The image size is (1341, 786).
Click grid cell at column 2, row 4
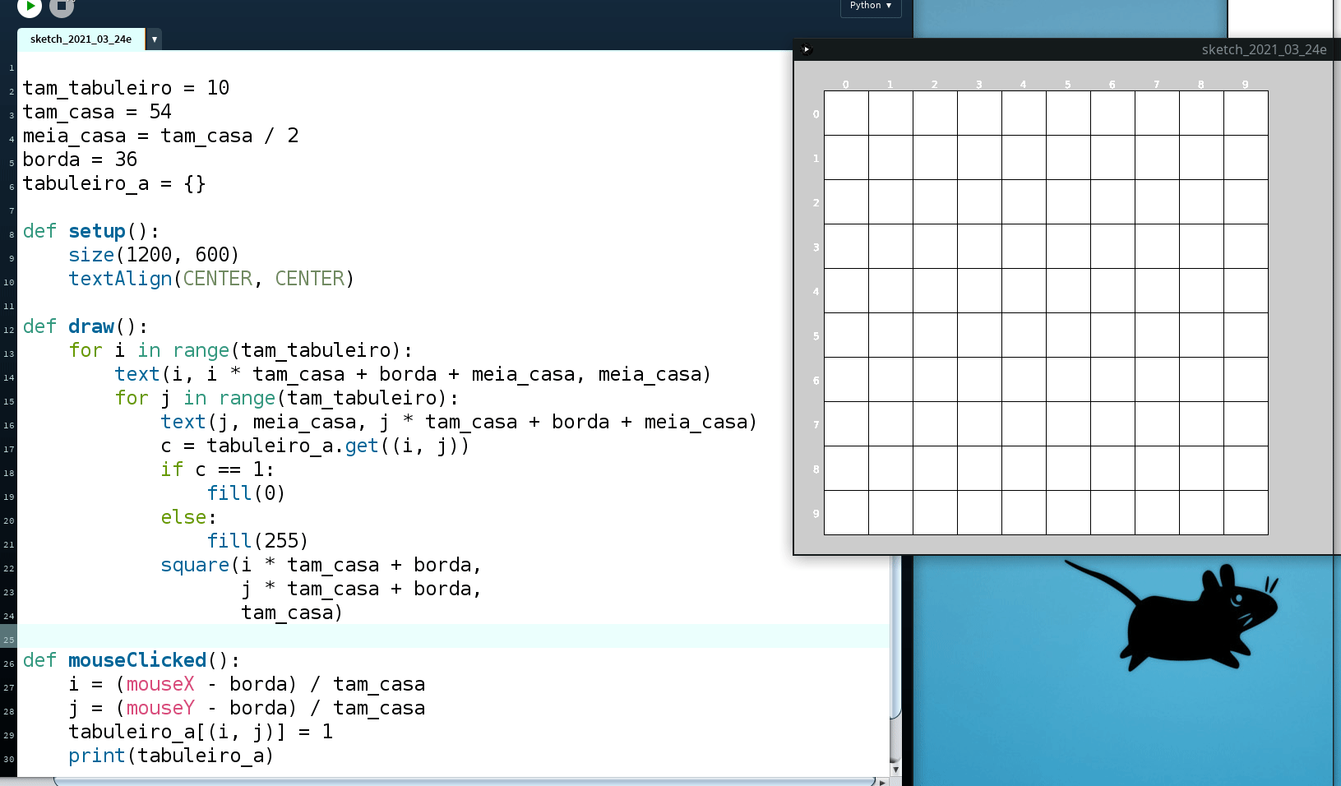(x=935, y=291)
